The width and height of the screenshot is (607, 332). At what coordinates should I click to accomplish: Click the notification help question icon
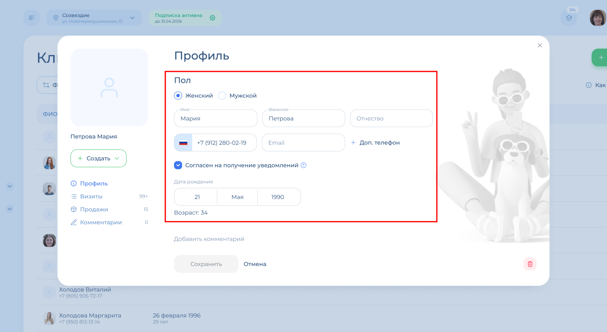(x=303, y=165)
